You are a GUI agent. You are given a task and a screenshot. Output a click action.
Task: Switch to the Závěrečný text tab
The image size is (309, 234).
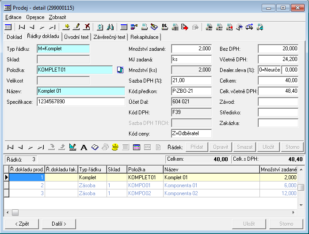pos(109,37)
